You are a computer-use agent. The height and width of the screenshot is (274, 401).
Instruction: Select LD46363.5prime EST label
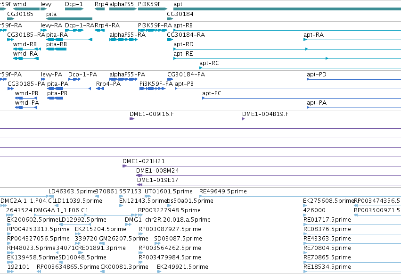[x=72, y=191]
